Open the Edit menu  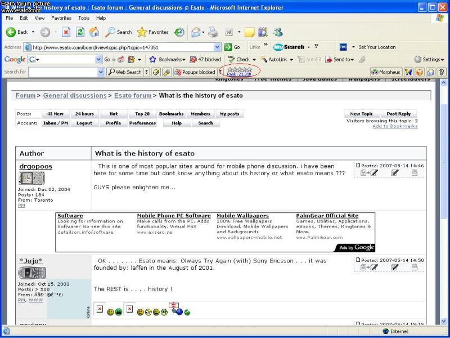click(x=24, y=18)
